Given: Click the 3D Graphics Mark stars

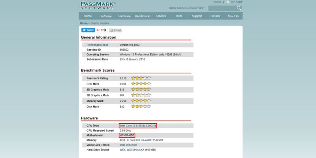Looking at the screenshot, I should [x=141, y=95].
